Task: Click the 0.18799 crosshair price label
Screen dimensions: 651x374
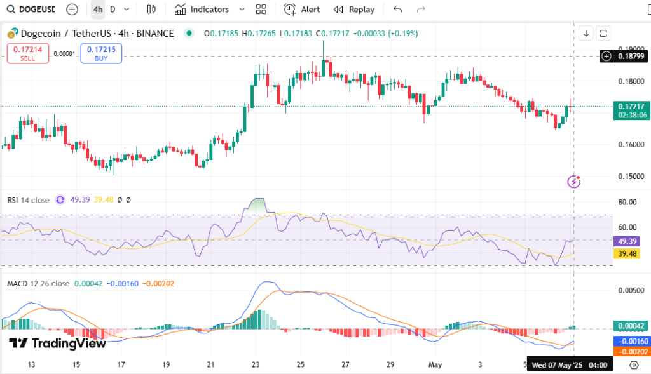Action: pyautogui.click(x=631, y=56)
